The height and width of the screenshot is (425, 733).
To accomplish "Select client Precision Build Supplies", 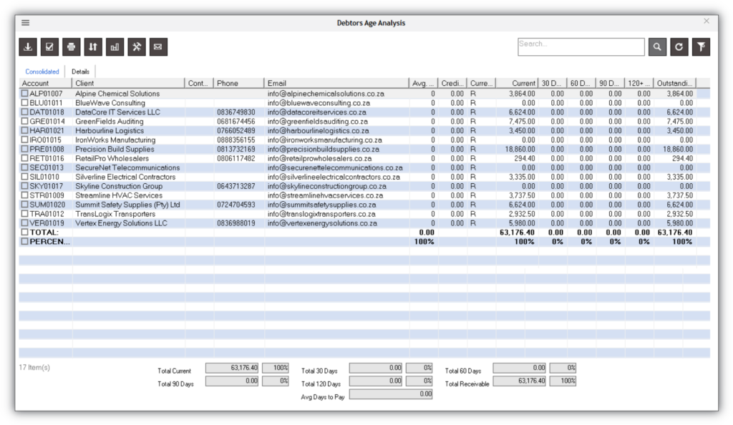I will point(115,149).
